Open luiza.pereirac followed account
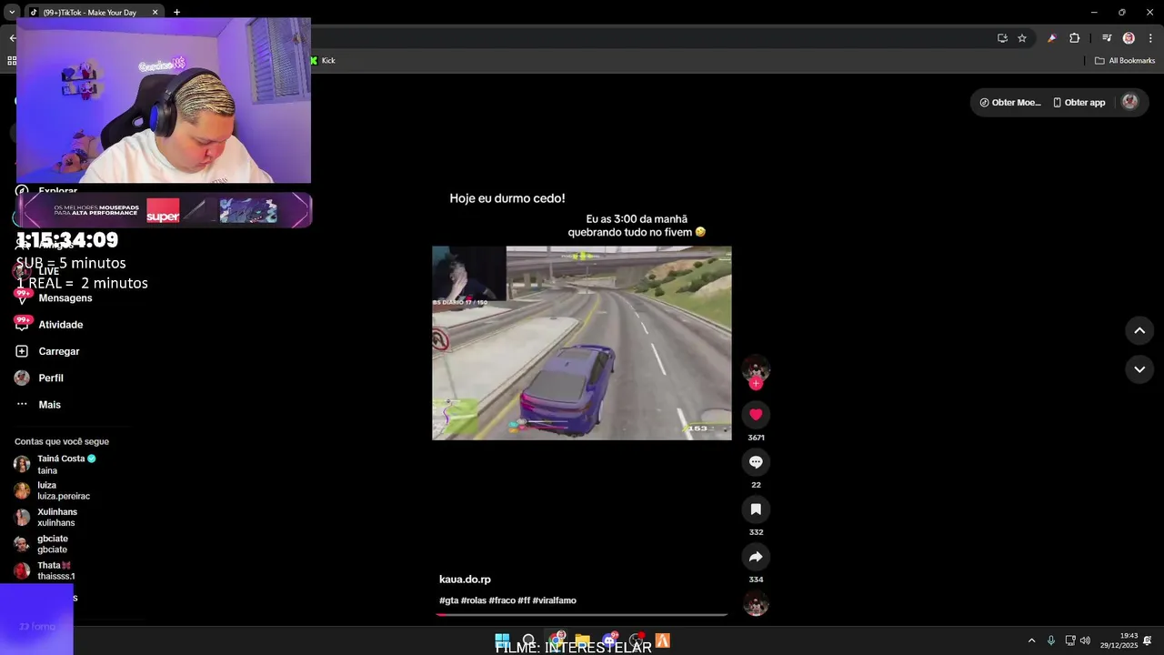 [x=64, y=491]
